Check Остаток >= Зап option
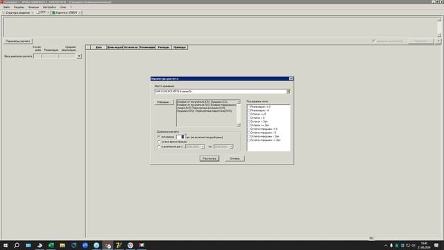 pos(248,125)
